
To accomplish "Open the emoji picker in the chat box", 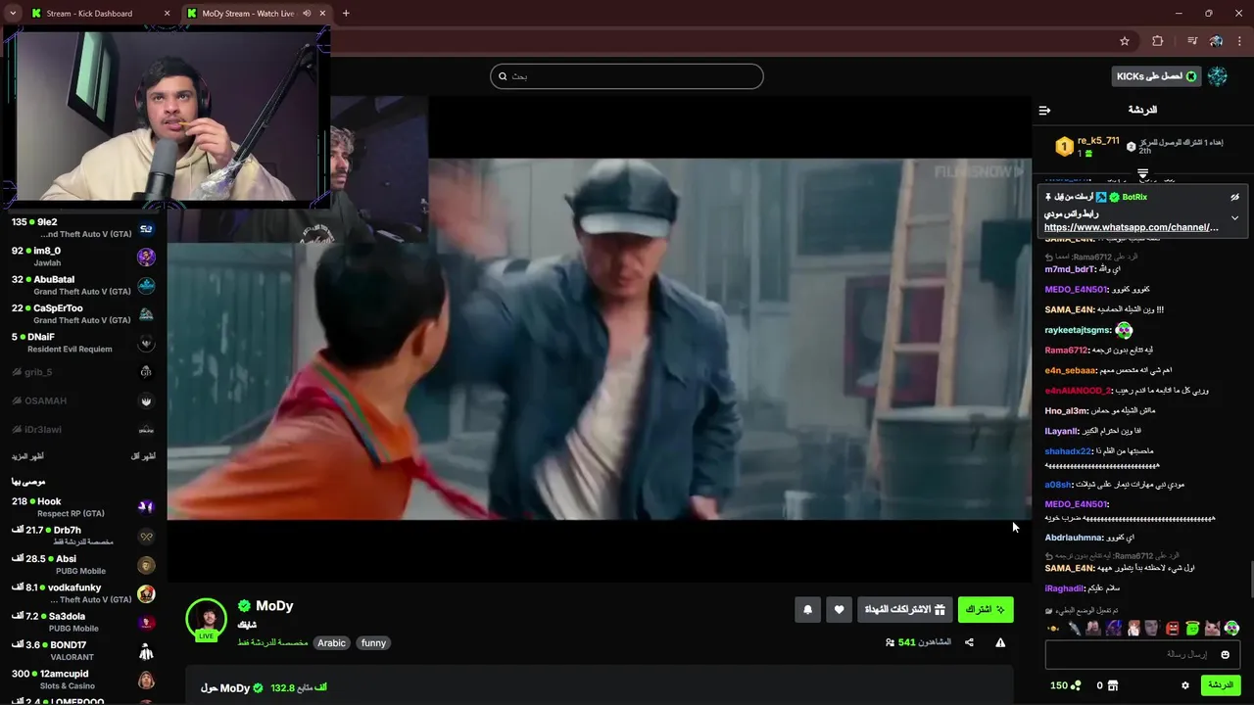I will (1225, 654).
